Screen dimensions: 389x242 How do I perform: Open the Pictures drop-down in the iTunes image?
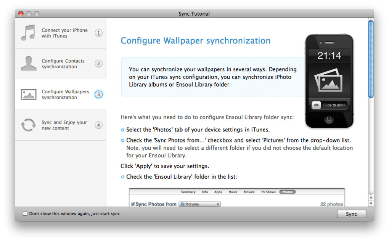tap(199, 204)
